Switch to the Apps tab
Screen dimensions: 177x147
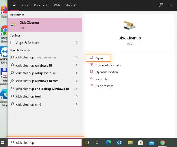pyautogui.click(x=25, y=5)
